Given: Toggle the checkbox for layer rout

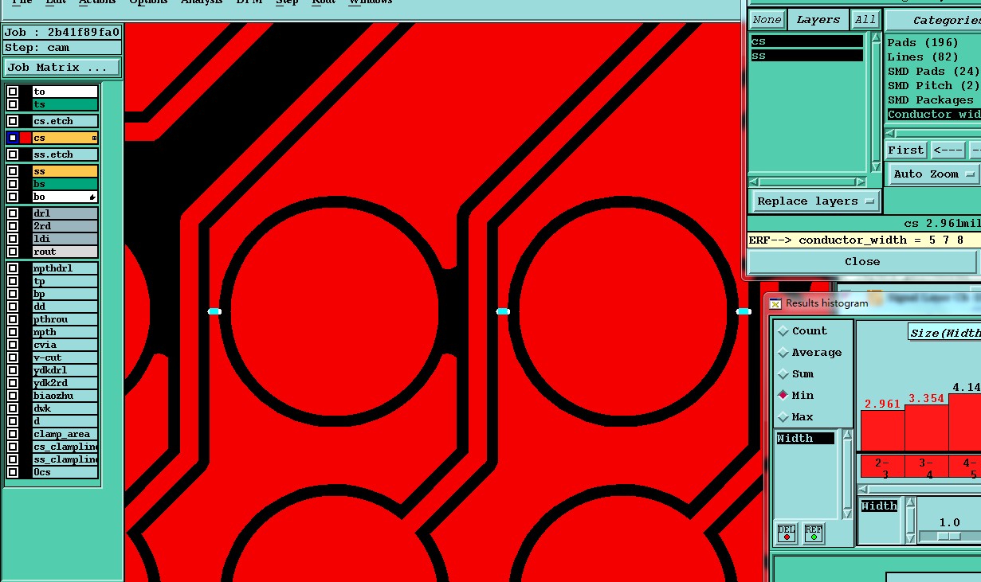Looking at the screenshot, I should 13,252.
